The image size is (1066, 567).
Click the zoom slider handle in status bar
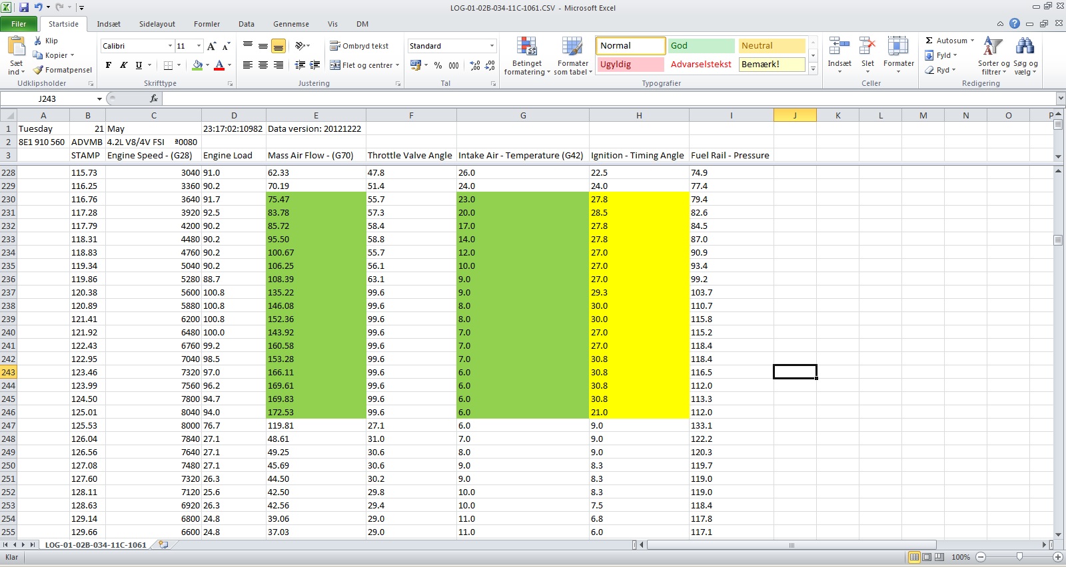1019,556
